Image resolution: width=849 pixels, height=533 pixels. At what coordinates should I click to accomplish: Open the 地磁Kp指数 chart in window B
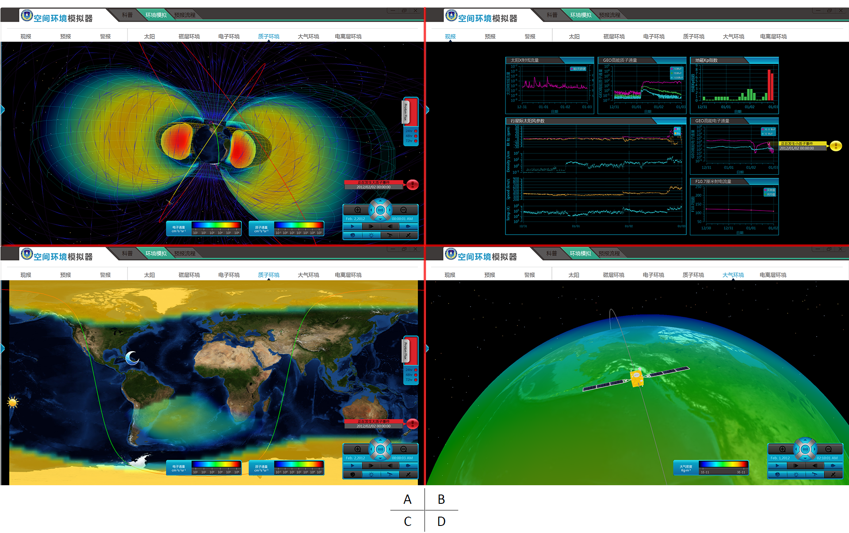tap(734, 85)
